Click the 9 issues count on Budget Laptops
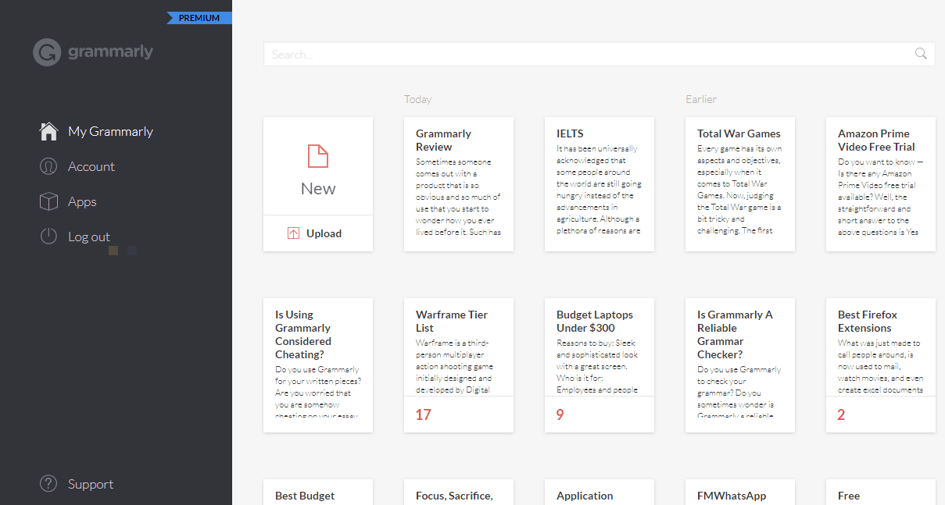 [x=560, y=414]
